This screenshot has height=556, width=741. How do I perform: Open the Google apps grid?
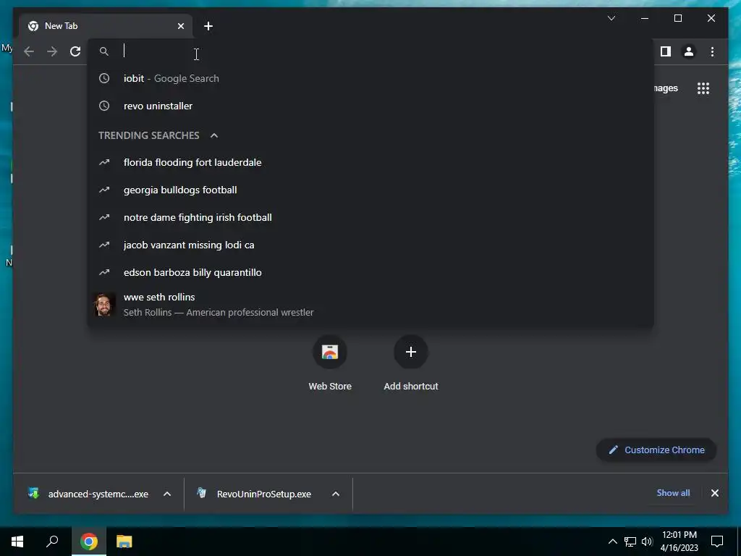pyautogui.click(x=703, y=88)
